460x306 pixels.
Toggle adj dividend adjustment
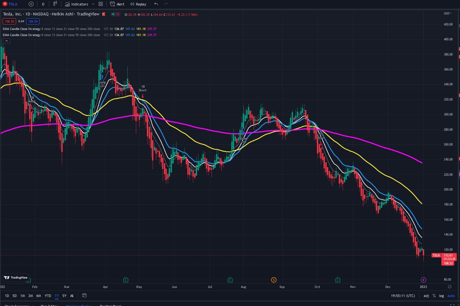coord(426,296)
